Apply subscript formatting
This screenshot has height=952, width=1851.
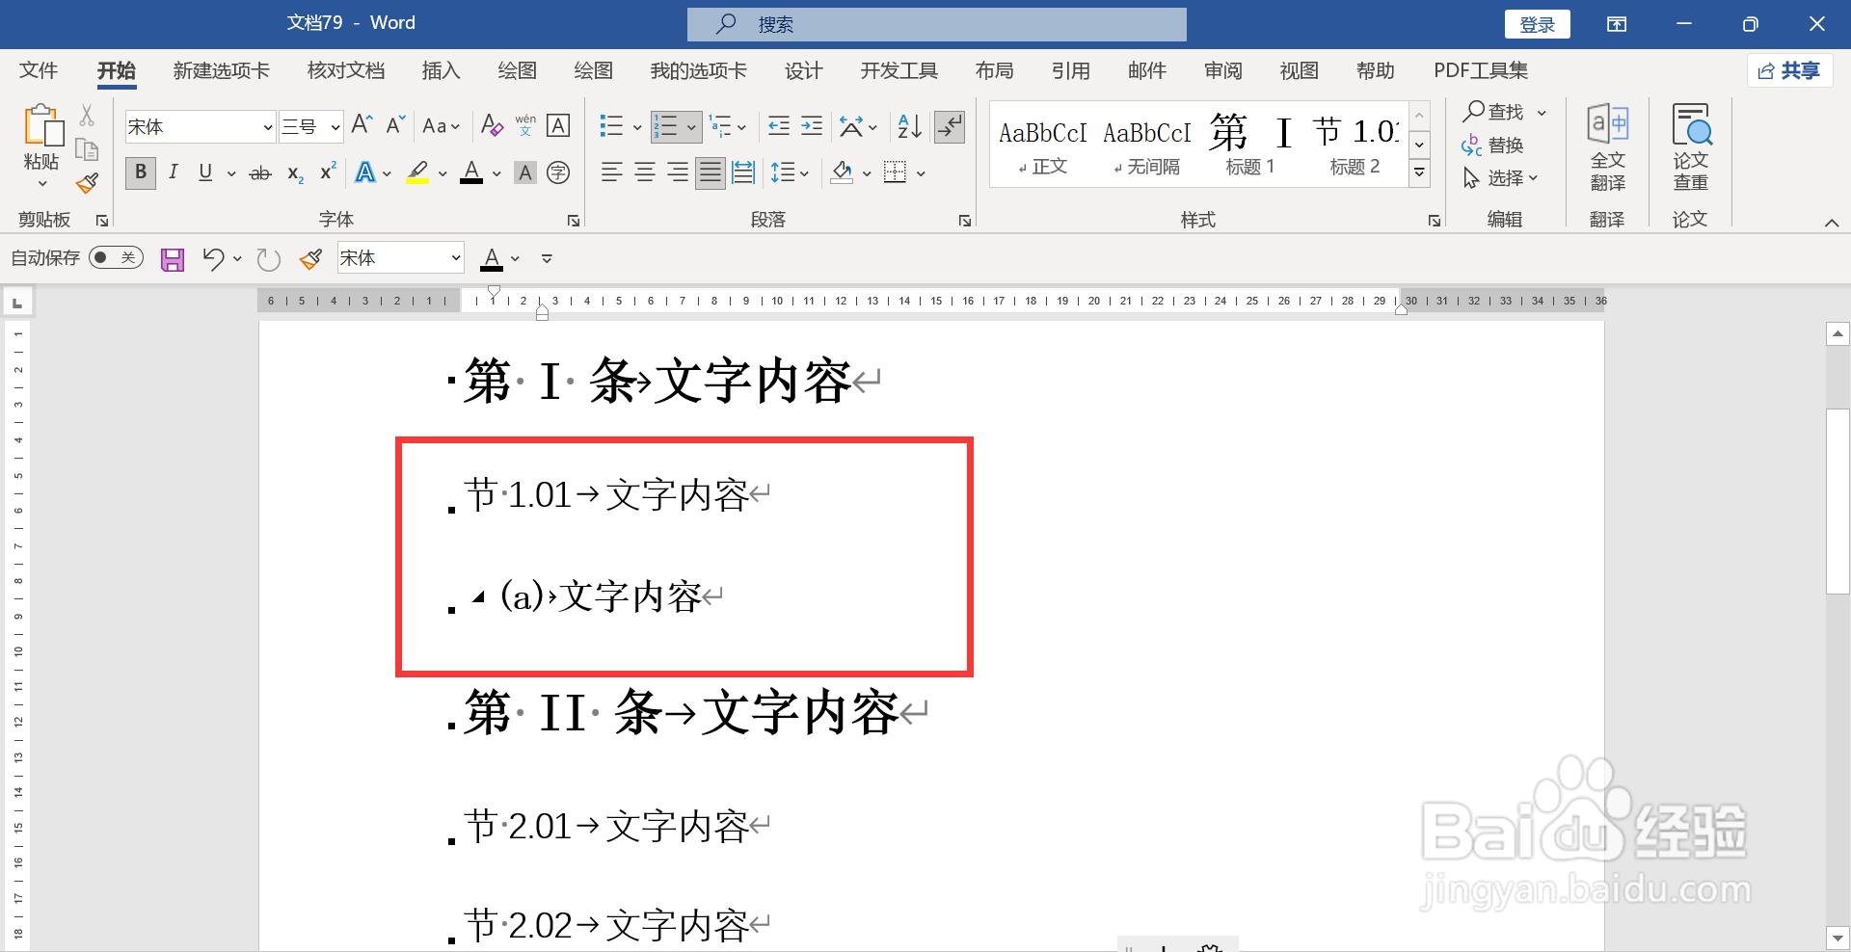(x=295, y=173)
